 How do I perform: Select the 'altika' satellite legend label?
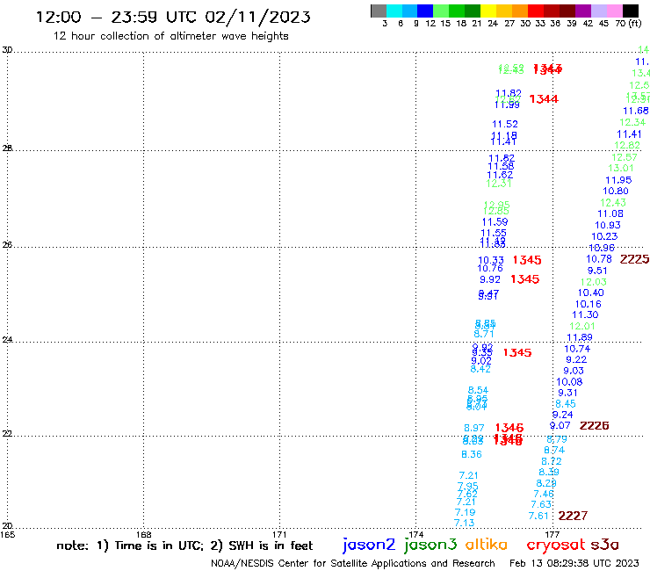click(487, 544)
